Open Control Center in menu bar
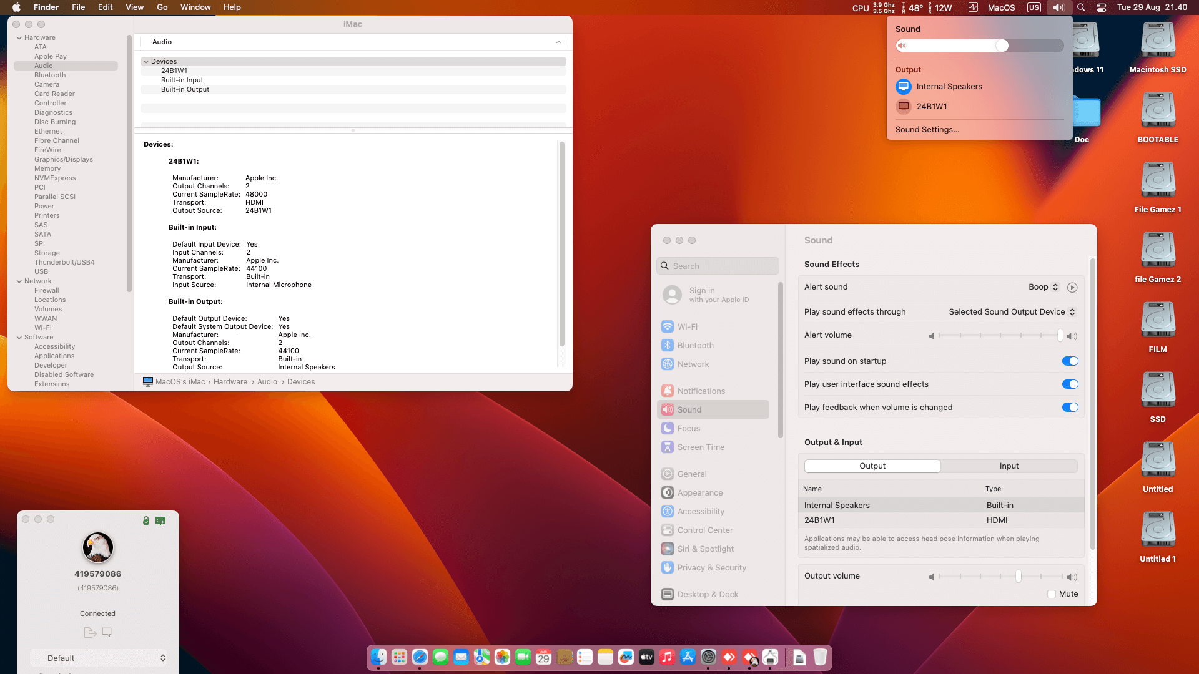The width and height of the screenshot is (1199, 674). tap(1102, 7)
